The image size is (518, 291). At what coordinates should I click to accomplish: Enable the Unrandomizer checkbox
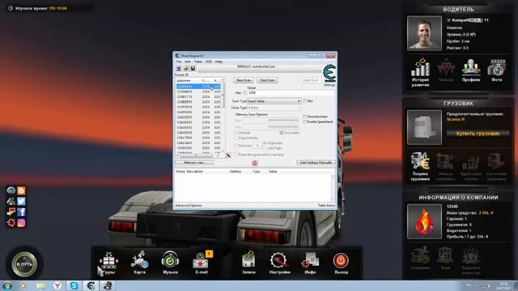[305, 116]
